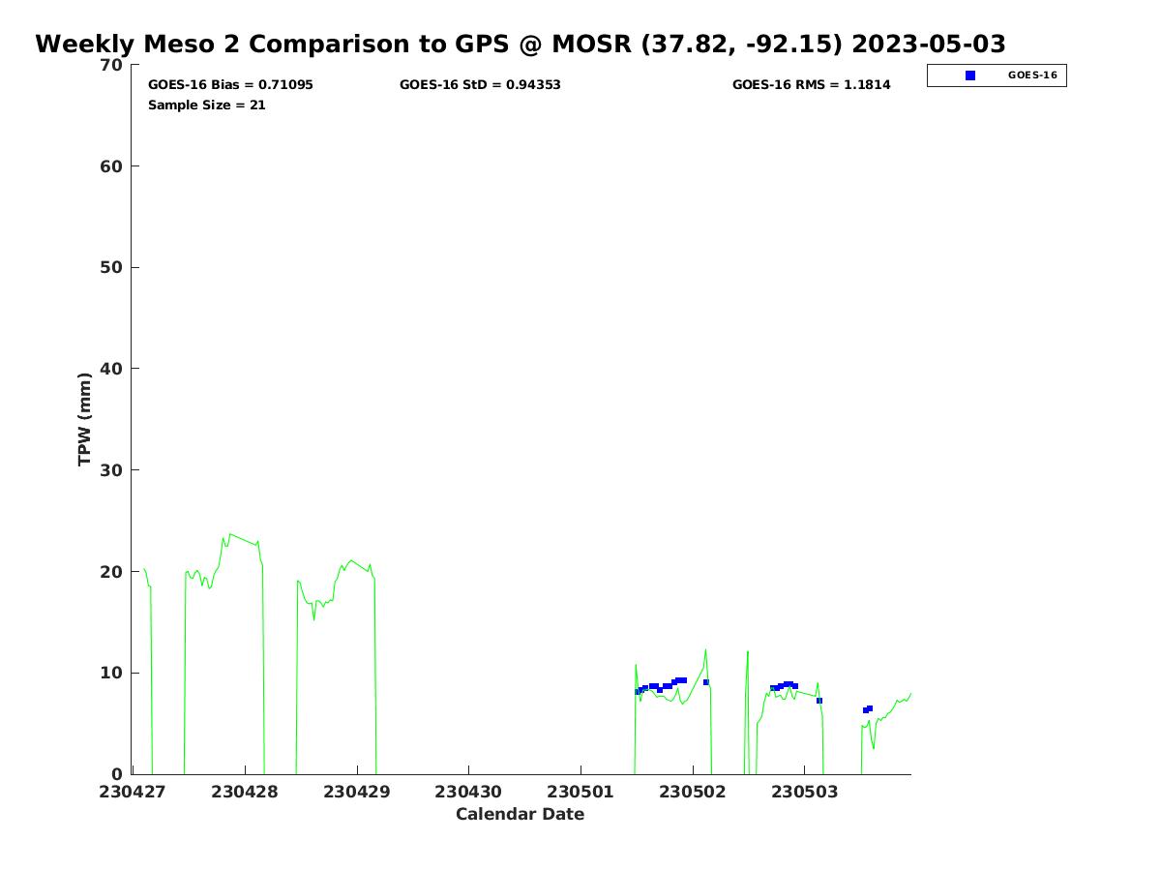Click the Calendar Date x-axis label

[x=520, y=814]
